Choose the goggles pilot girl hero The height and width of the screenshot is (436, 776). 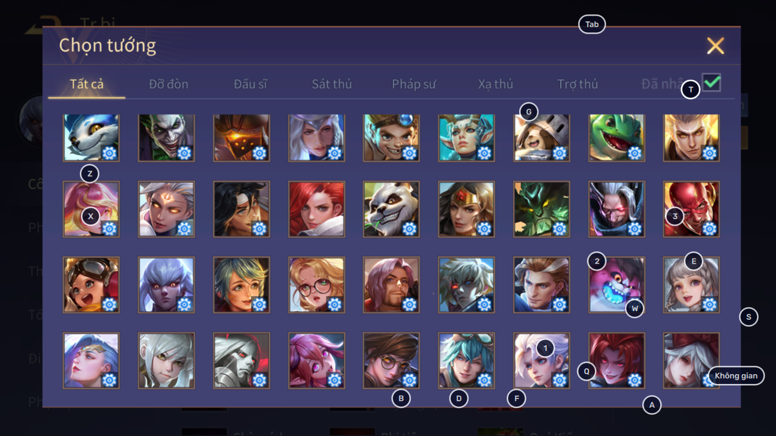[x=91, y=284]
